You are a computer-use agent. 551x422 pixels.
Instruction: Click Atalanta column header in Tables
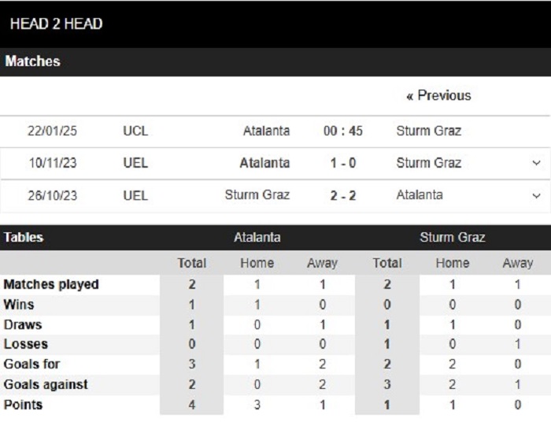[257, 238]
